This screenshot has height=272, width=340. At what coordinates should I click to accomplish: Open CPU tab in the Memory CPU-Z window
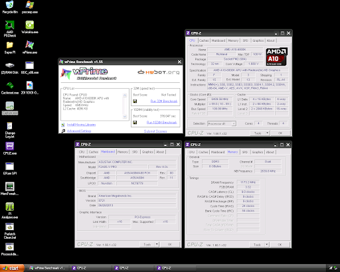[192, 152]
